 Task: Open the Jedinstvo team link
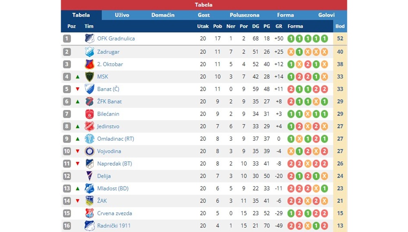pos(108,127)
